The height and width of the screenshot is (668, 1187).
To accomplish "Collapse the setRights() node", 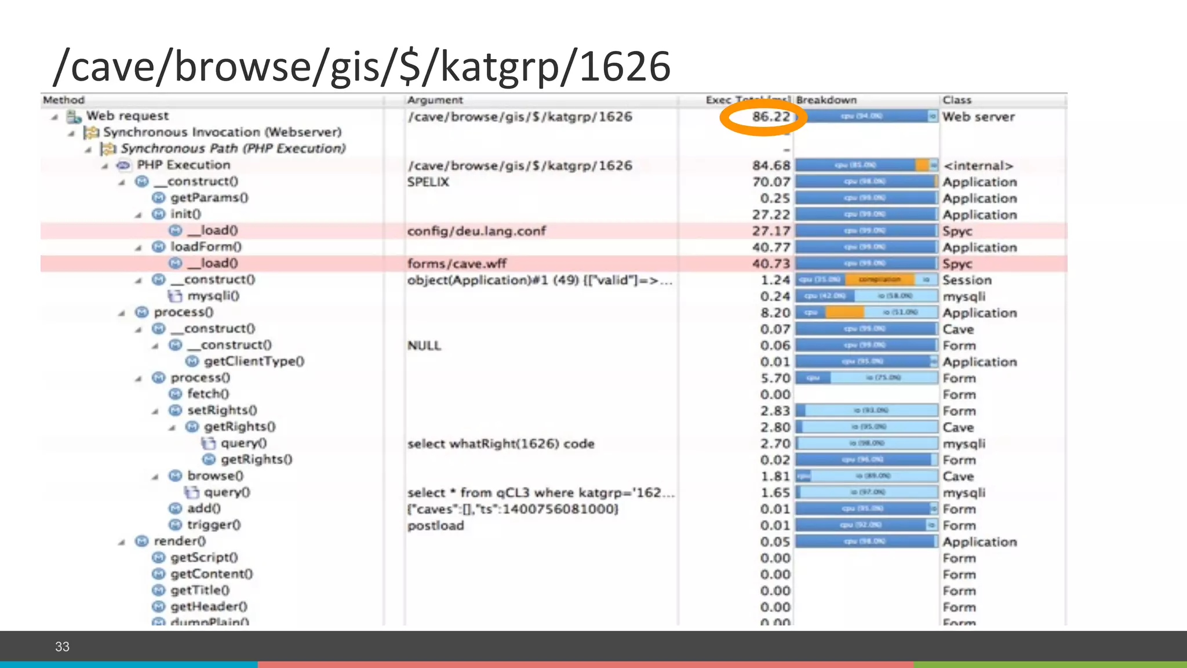I will tap(155, 411).
